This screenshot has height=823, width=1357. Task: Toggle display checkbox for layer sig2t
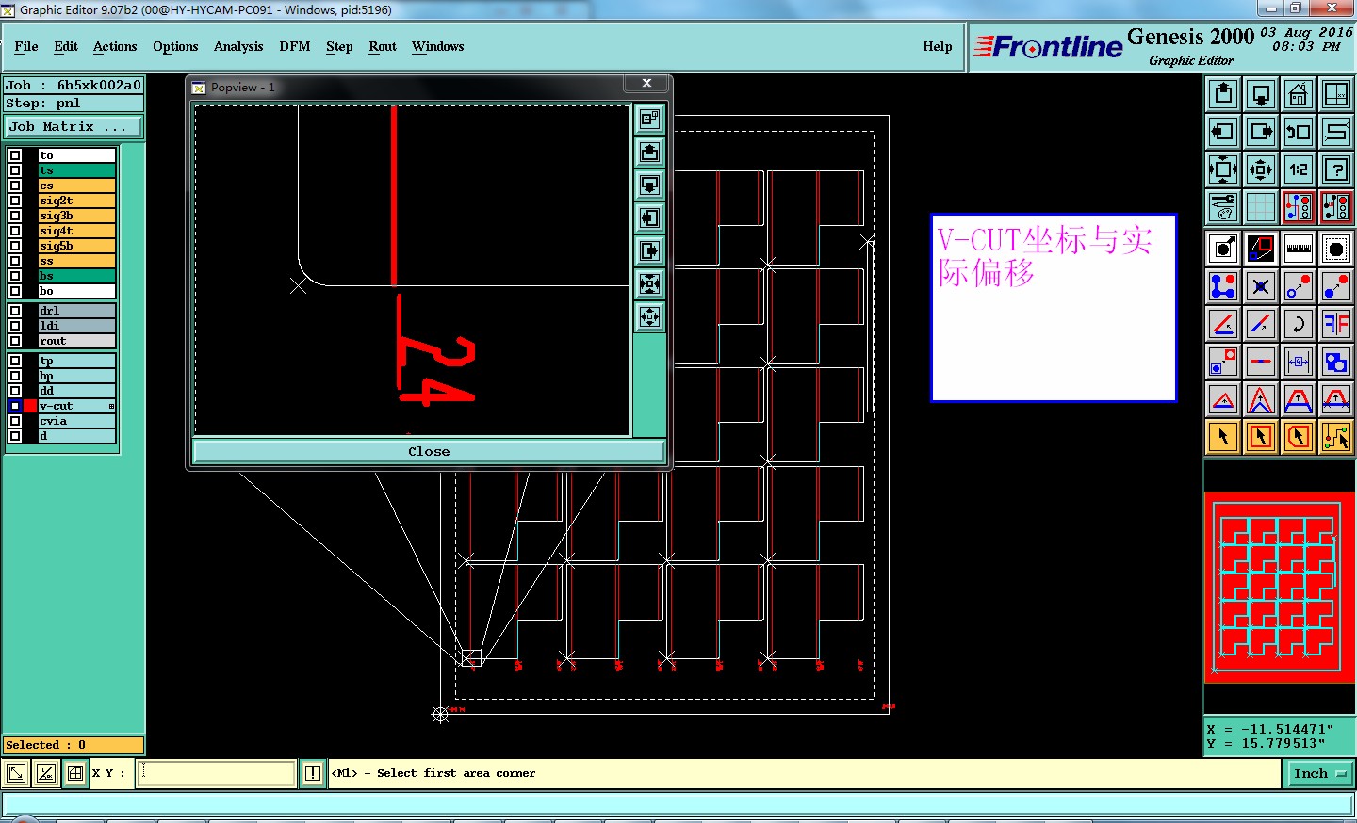point(15,201)
